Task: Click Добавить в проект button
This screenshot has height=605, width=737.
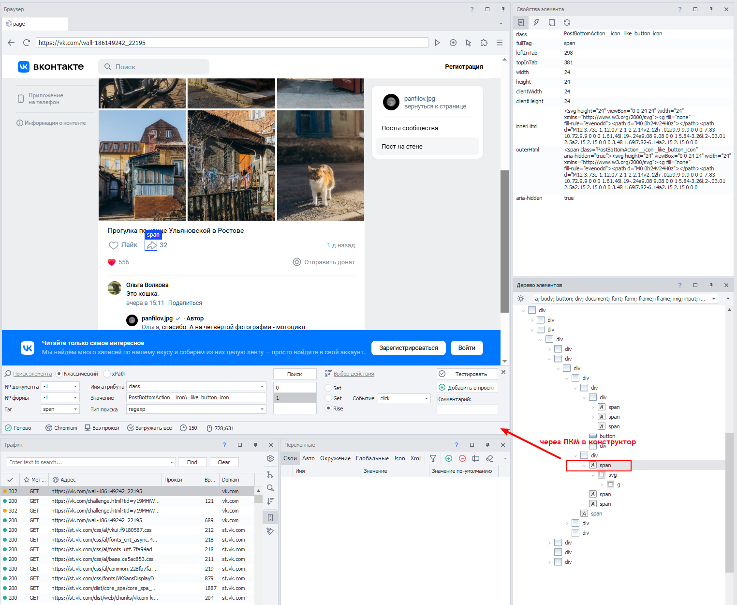Action: tap(468, 388)
